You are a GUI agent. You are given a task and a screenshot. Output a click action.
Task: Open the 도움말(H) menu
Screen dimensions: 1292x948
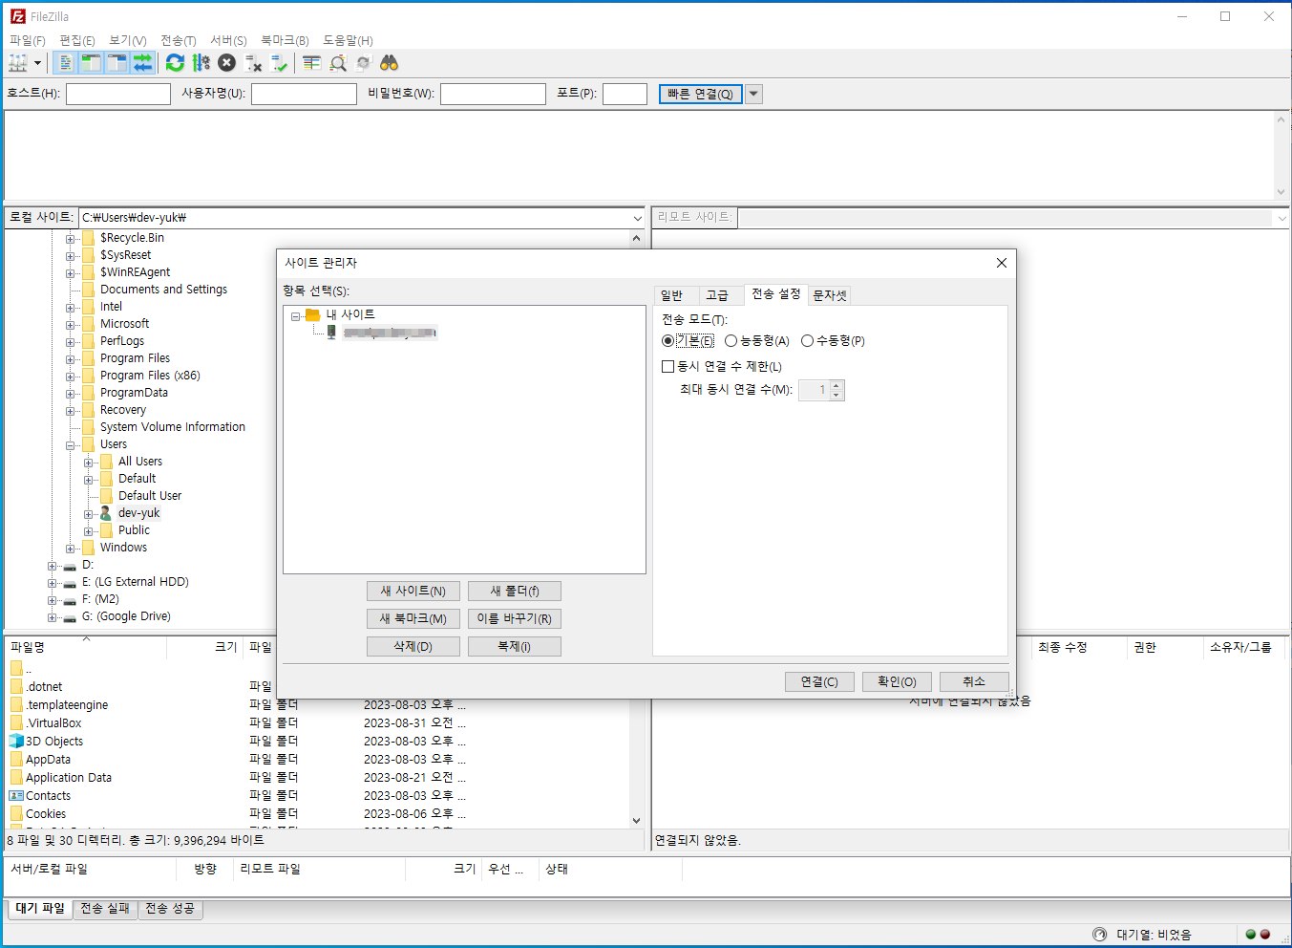[x=348, y=40]
